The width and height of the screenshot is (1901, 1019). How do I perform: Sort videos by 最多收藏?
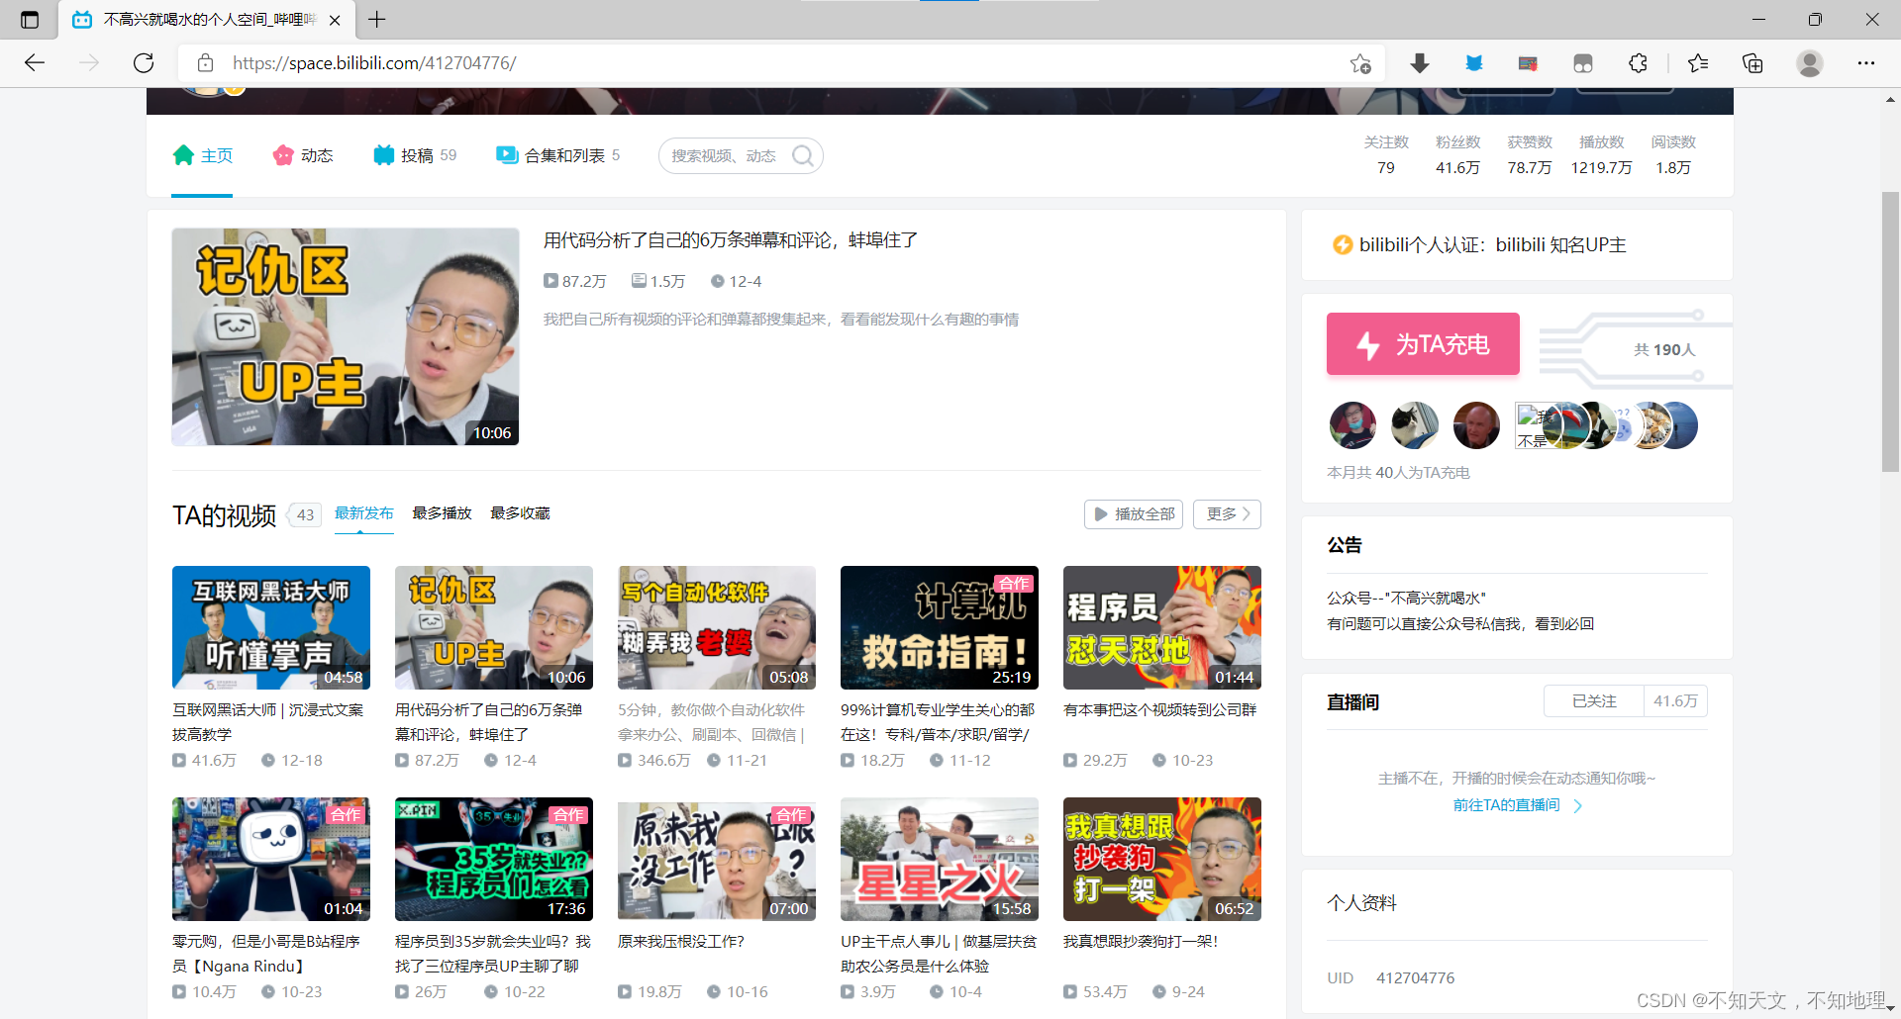520,513
